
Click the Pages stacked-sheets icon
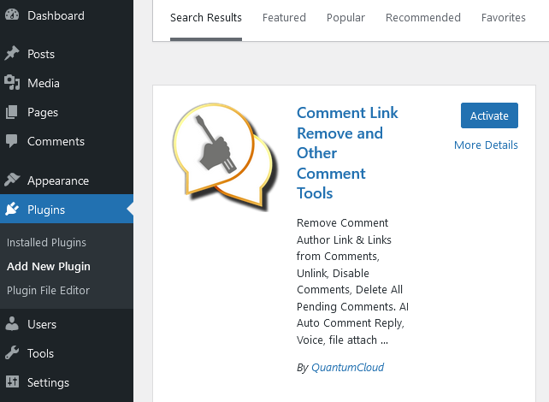pos(12,112)
